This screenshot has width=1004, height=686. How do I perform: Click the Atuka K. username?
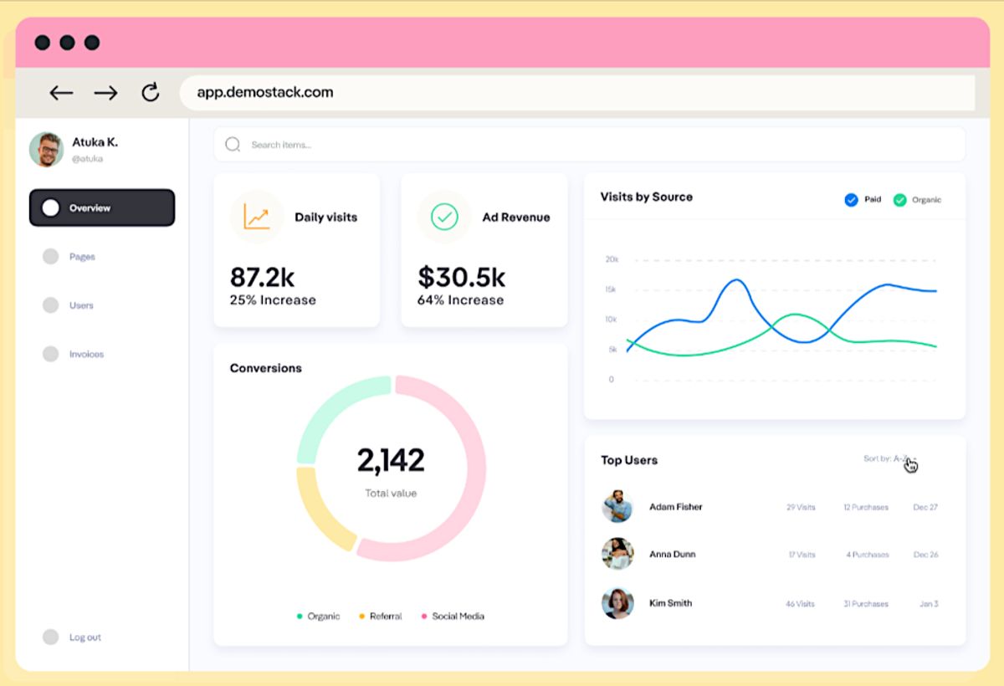coord(95,142)
